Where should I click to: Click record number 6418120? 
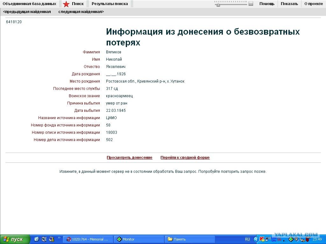[x=14, y=22]
